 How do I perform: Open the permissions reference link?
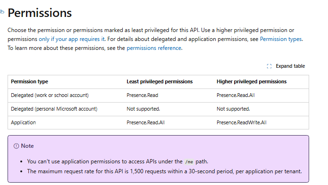click(154, 48)
